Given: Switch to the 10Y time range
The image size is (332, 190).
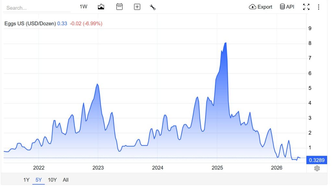Looking at the screenshot, I should point(52,180).
